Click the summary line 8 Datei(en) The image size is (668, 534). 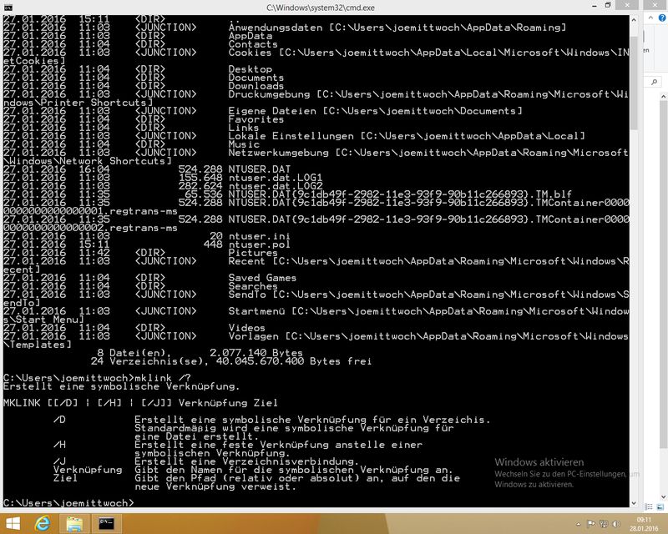tap(200, 353)
